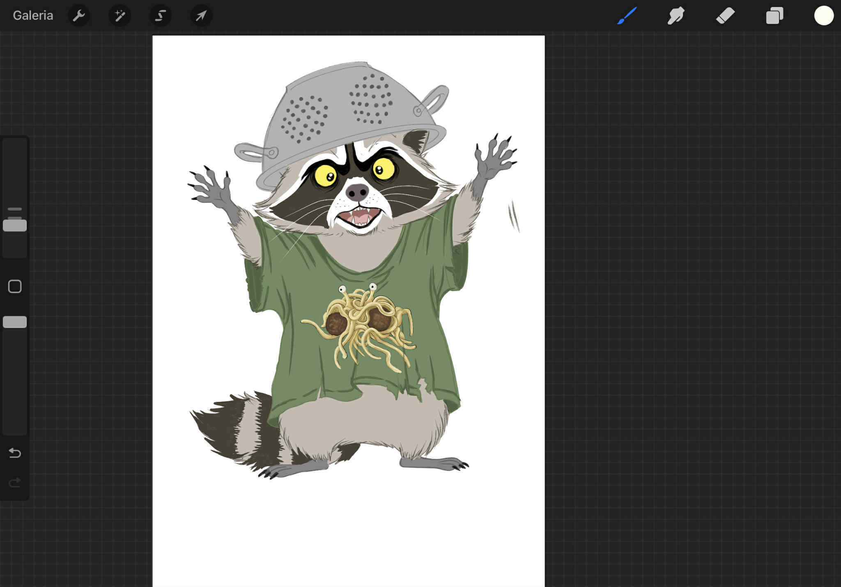
Task: Tap the square Modify button in sidebar
Action: point(15,287)
